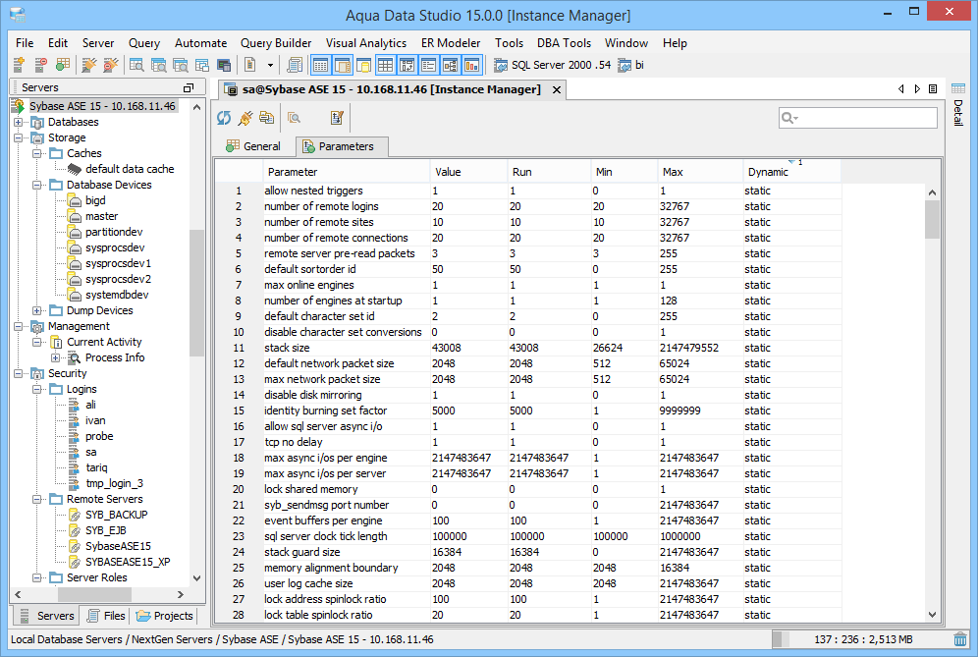
Task: Click the tab list icon beside tab arrows
Action: (933, 89)
